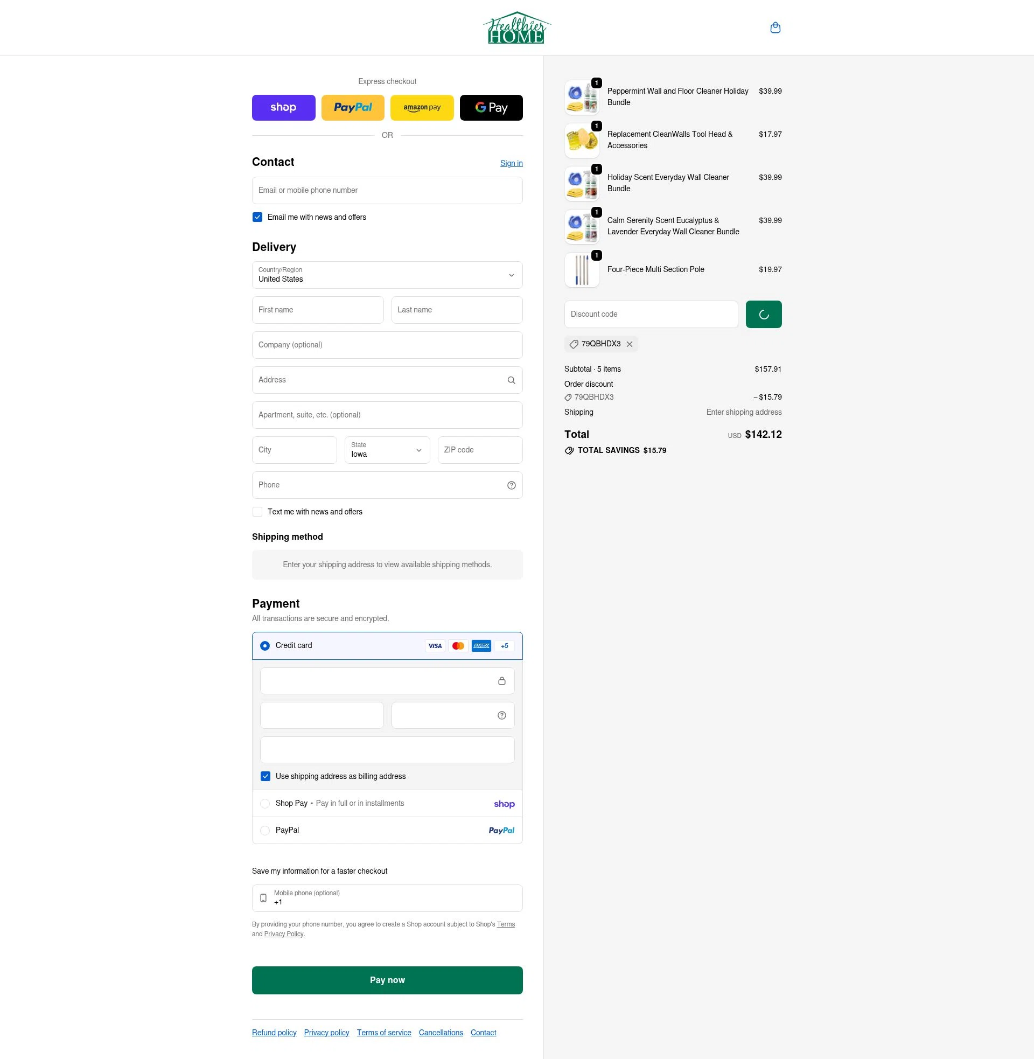Open the cart icon in the header
The width and height of the screenshot is (1034, 1059).
point(775,27)
